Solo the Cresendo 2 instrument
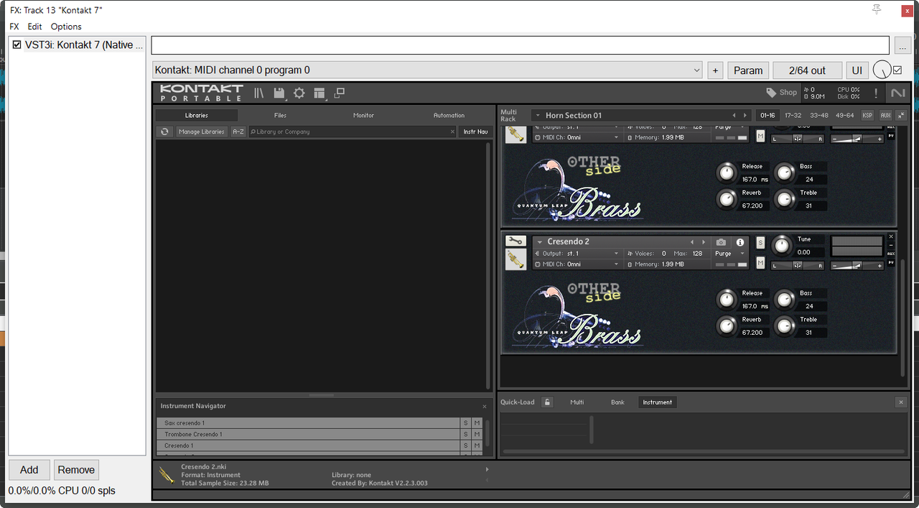This screenshot has width=919, height=508. coord(760,243)
